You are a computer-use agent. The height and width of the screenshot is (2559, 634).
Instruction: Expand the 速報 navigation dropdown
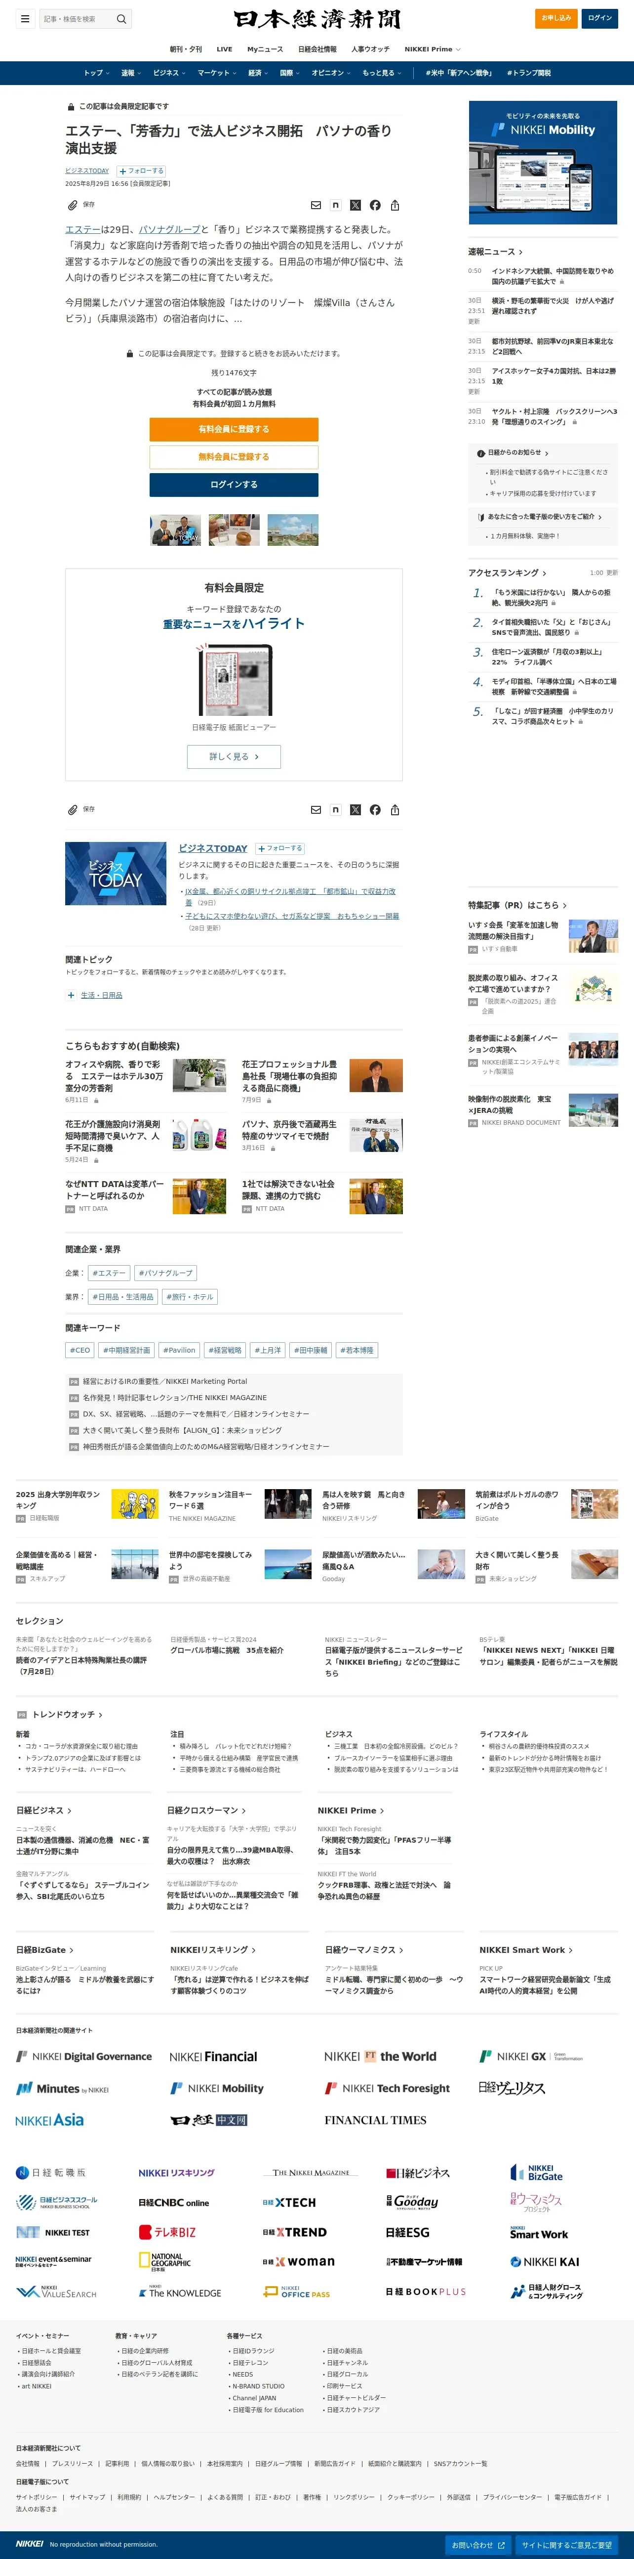tap(131, 74)
